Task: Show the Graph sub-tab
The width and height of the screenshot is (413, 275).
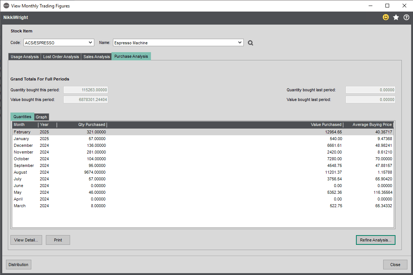Action: coord(41,117)
